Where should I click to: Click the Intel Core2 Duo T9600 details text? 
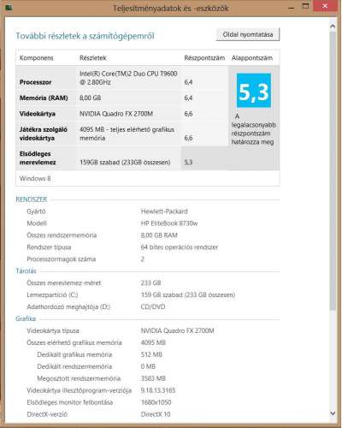pyautogui.click(x=128, y=78)
